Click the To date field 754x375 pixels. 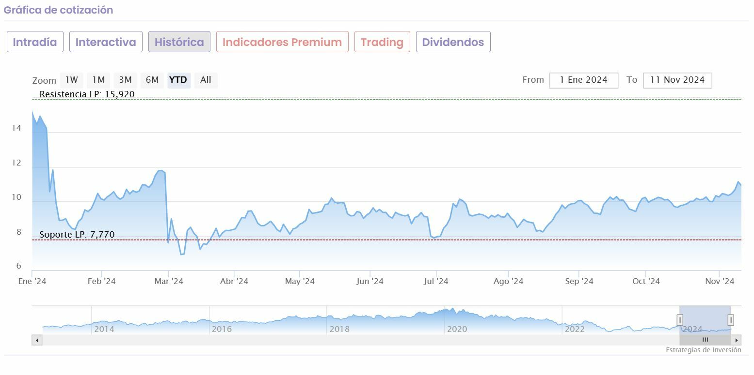coord(677,80)
